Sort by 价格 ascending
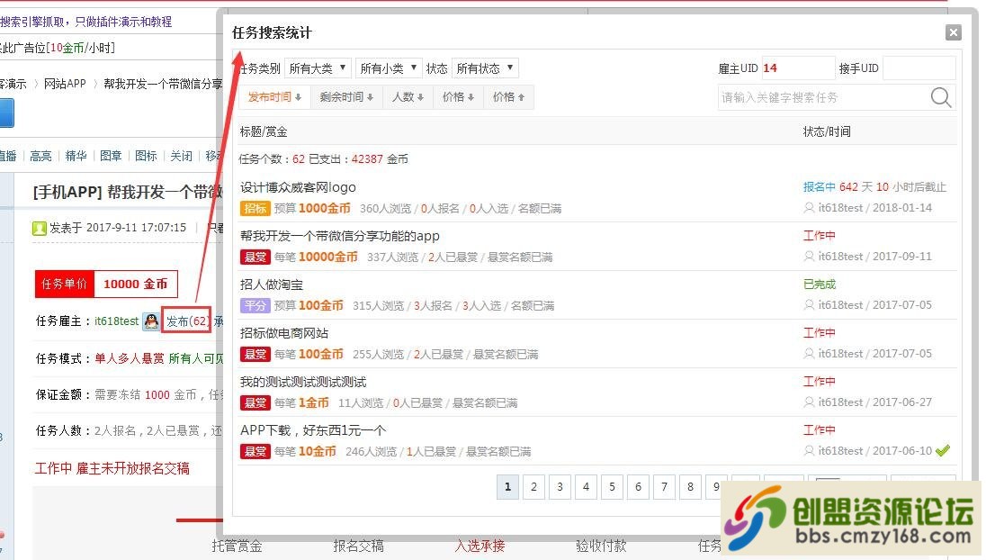The image size is (986, 560). (x=508, y=97)
